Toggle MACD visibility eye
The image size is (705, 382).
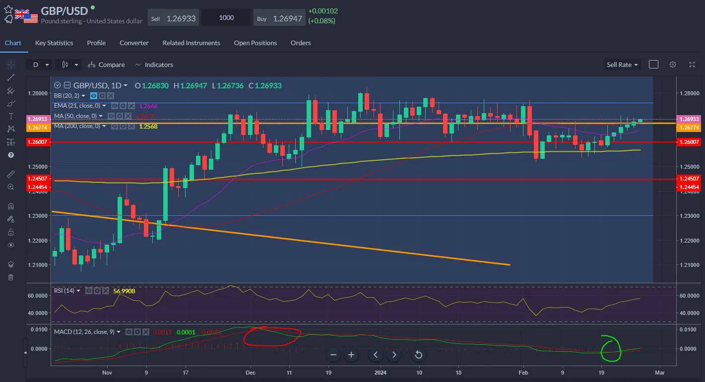(129, 332)
